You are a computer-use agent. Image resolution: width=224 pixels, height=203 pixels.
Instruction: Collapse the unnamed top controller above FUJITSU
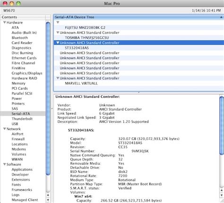tap(58, 22)
